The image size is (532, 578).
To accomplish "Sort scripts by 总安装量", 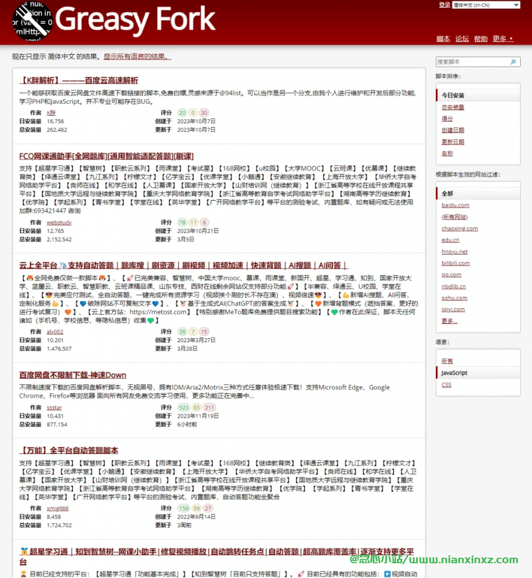I will coord(453,107).
